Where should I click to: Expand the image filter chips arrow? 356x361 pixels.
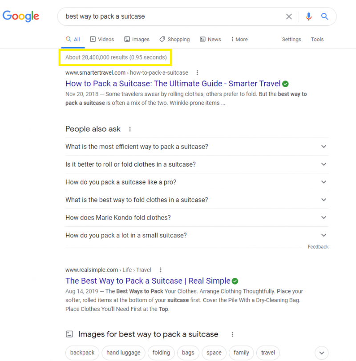pos(321,353)
